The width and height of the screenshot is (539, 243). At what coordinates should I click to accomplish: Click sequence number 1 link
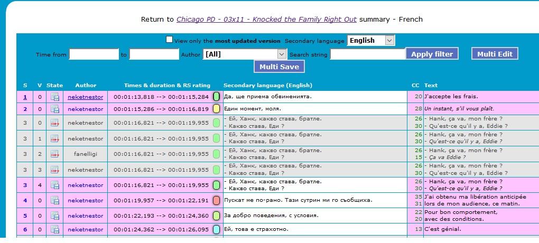[25, 97]
